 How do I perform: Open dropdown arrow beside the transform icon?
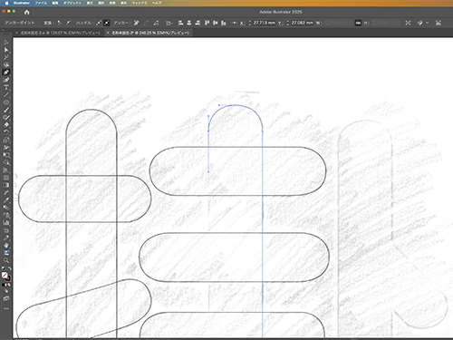427,23
